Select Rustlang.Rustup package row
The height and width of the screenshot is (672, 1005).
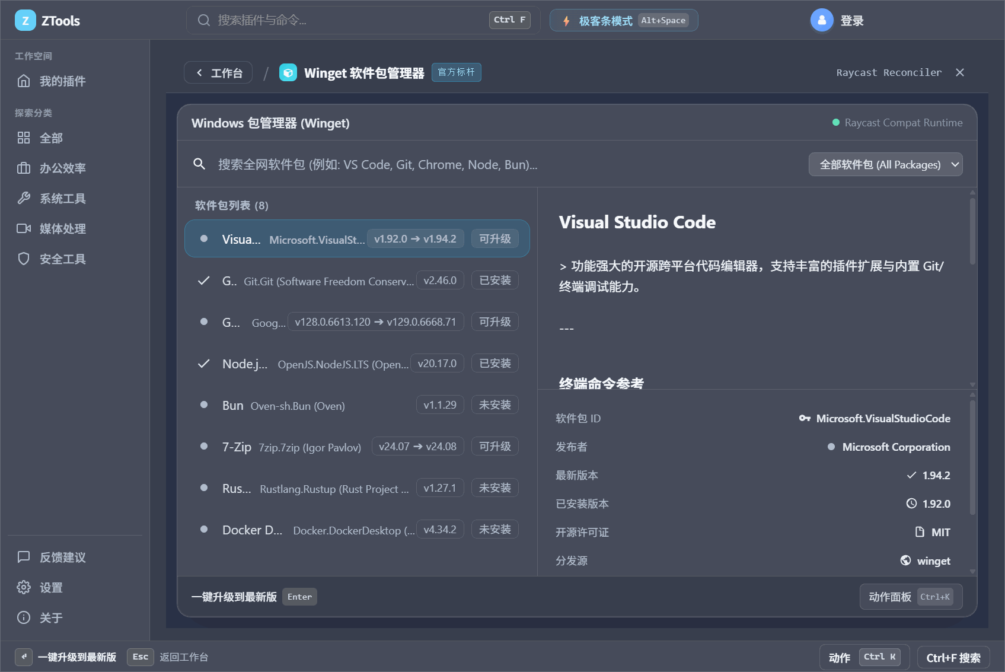[x=357, y=488]
